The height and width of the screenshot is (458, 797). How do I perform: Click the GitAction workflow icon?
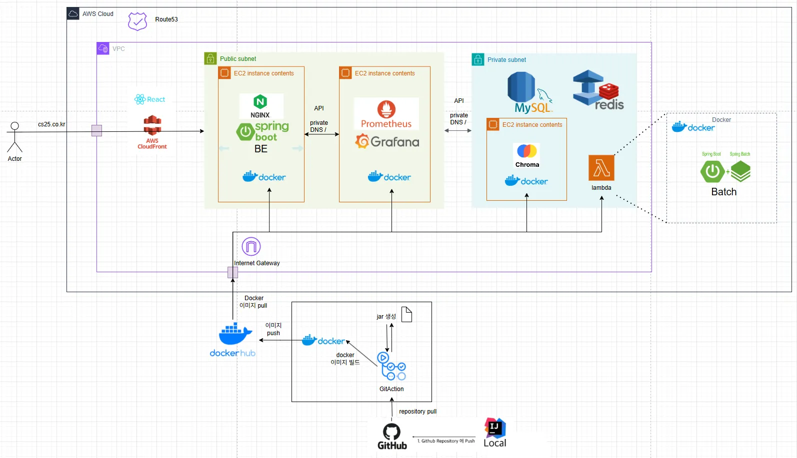tap(391, 367)
